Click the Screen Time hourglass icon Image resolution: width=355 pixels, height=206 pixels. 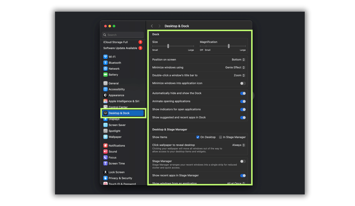(x=105, y=164)
